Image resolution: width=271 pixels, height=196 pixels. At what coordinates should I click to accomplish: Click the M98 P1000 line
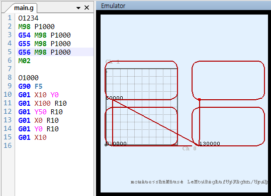[x=37, y=27]
